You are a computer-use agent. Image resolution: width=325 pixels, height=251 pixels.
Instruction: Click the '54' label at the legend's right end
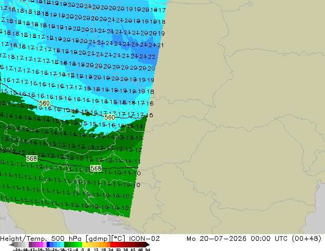(x=147, y=250)
